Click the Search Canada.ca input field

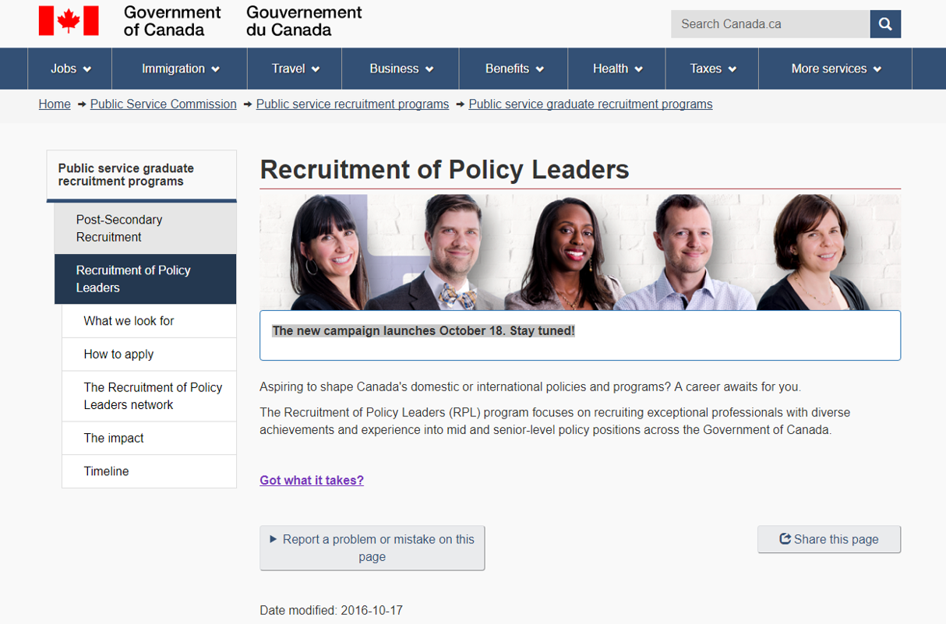(x=771, y=24)
